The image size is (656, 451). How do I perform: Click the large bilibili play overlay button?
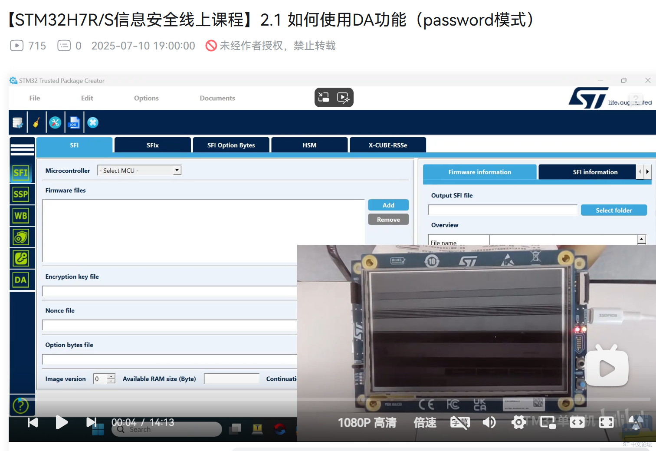tap(607, 366)
